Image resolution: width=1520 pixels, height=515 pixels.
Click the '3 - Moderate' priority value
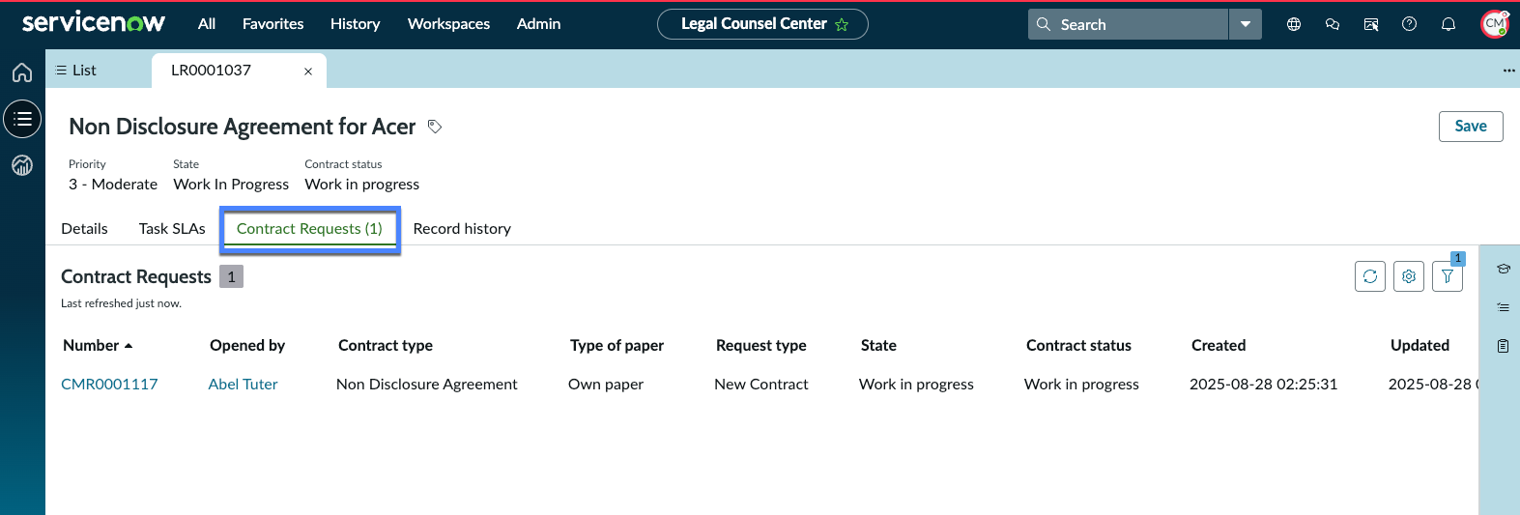[113, 185]
